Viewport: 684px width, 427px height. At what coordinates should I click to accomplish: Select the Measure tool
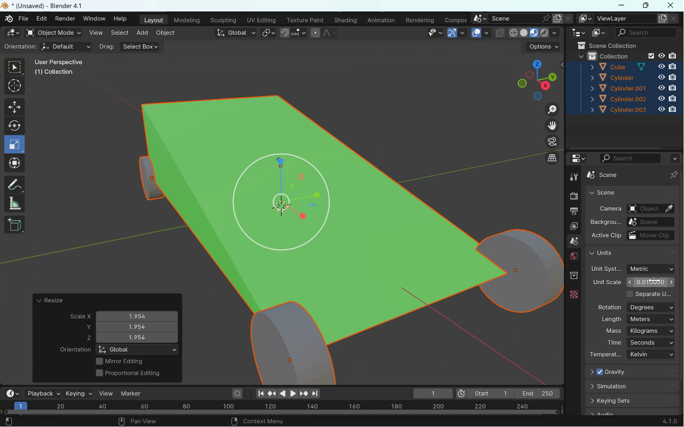coord(14,204)
